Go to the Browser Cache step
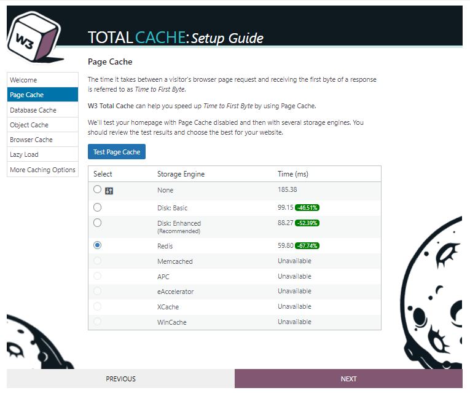Image resolution: width=470 pixels, height=393 pixels. tap(42, 140)
